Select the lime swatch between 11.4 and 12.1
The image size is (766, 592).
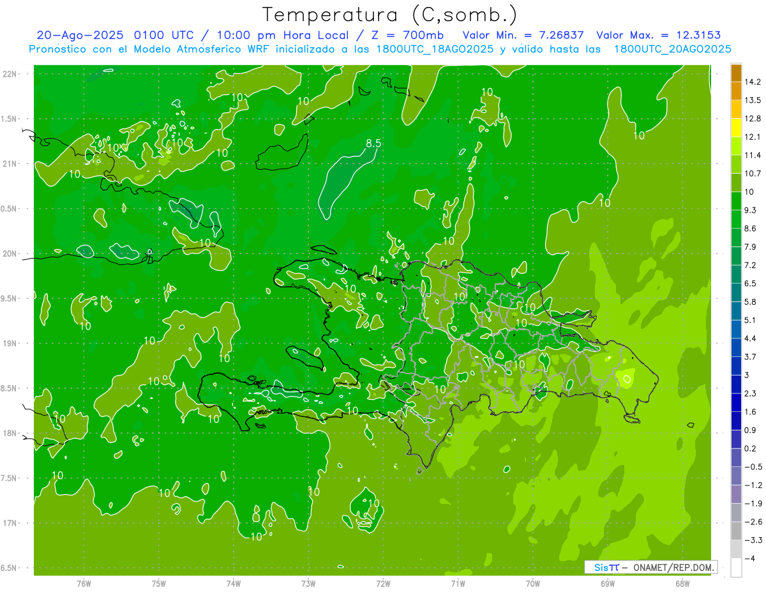(736, 146)
